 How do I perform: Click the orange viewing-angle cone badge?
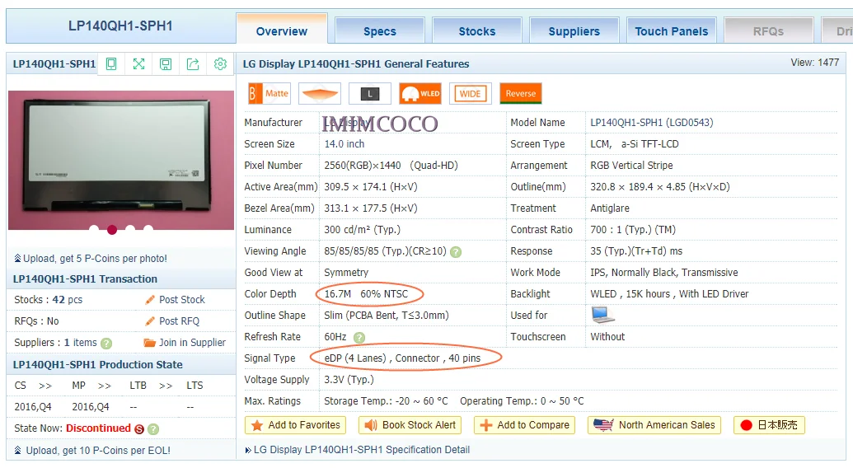click(320, 93)
